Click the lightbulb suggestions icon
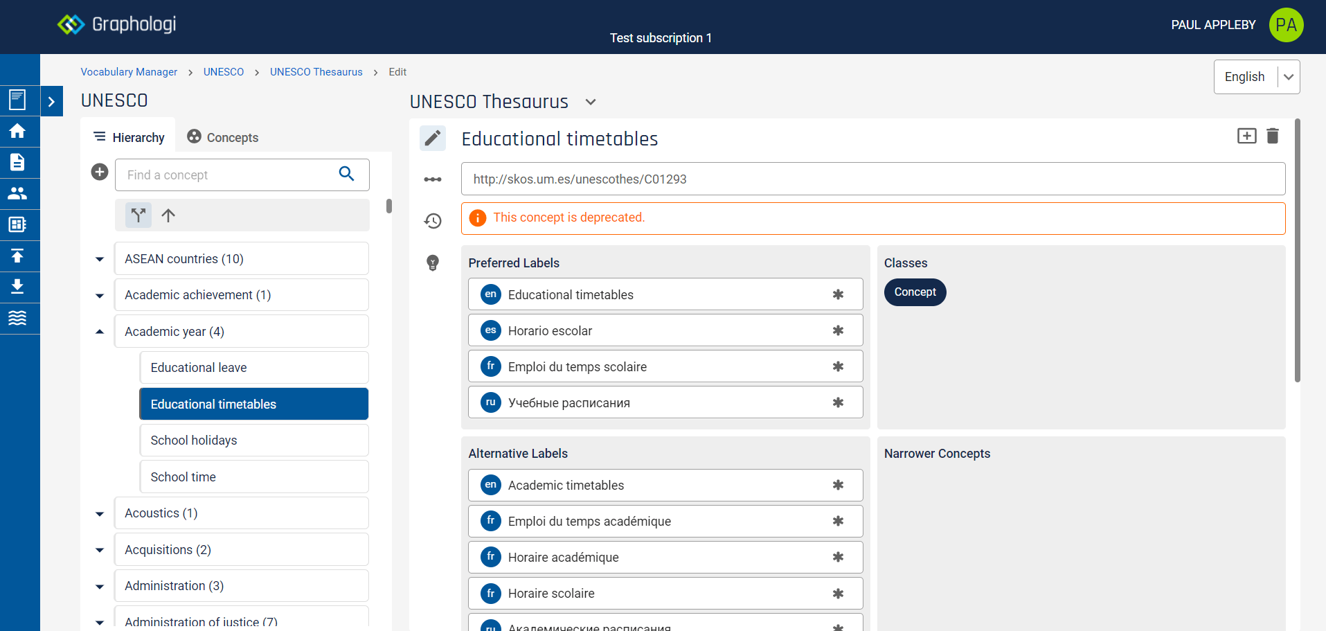This screenshot has height=631, width=1326. click(x=433, y=263)
